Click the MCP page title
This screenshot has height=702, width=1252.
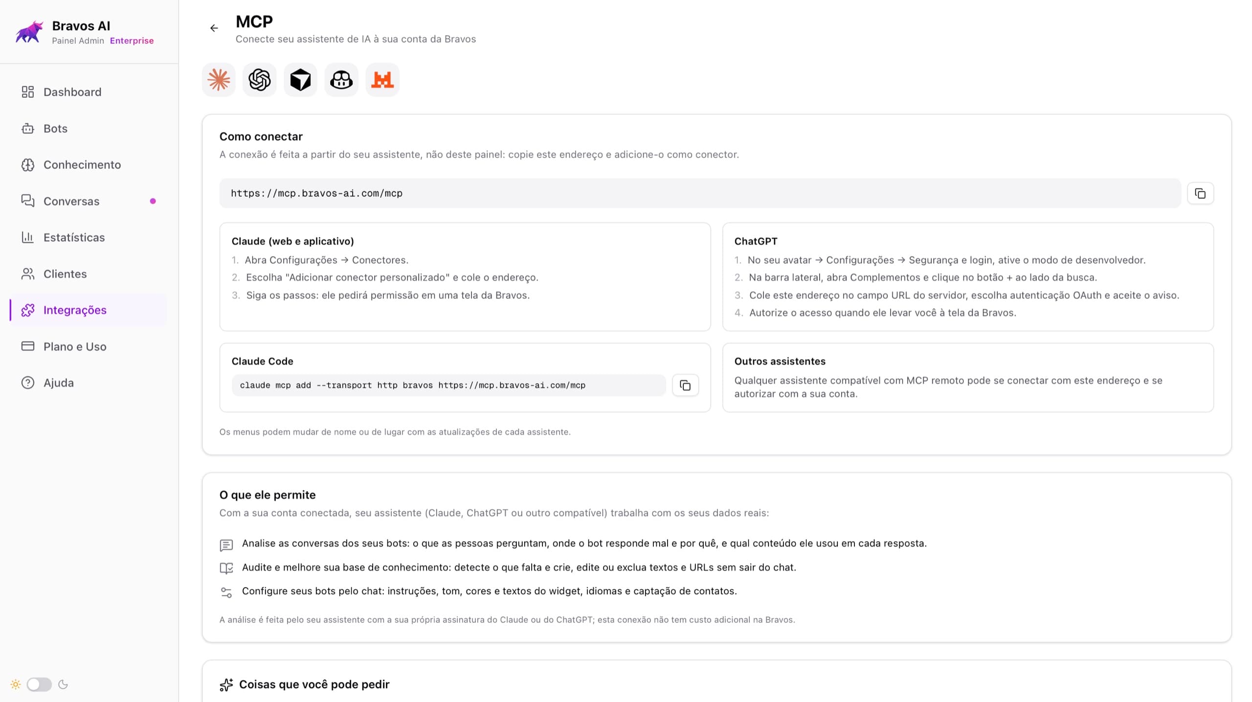(x=254, y=22)
